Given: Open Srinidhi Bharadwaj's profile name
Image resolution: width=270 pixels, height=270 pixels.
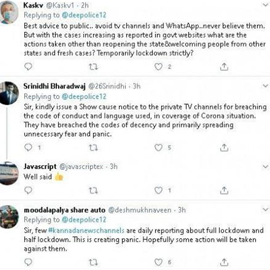Looking at the screenshot, I should (54, 86).
